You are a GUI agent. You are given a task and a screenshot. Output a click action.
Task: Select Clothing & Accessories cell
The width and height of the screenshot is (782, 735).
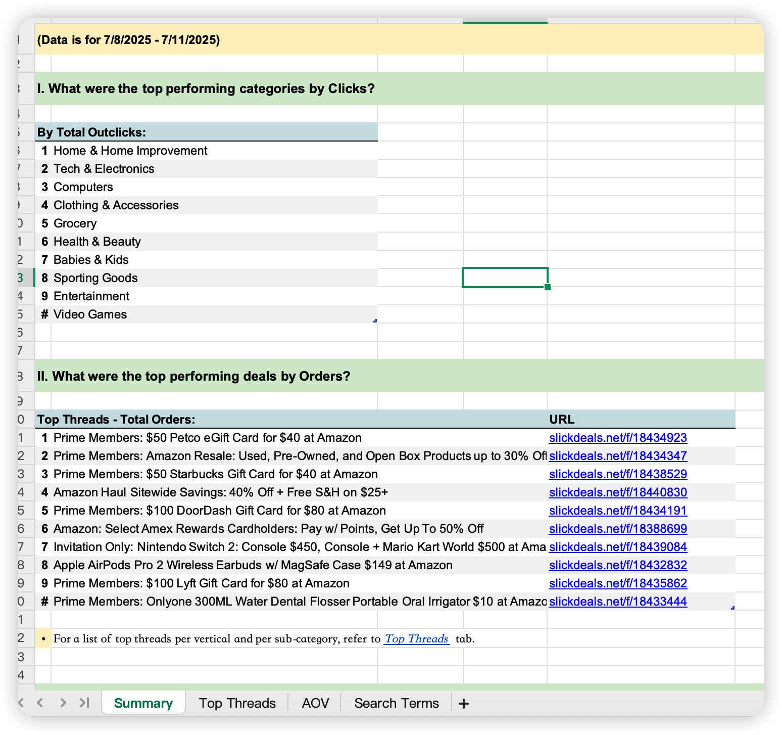(214, 205)
